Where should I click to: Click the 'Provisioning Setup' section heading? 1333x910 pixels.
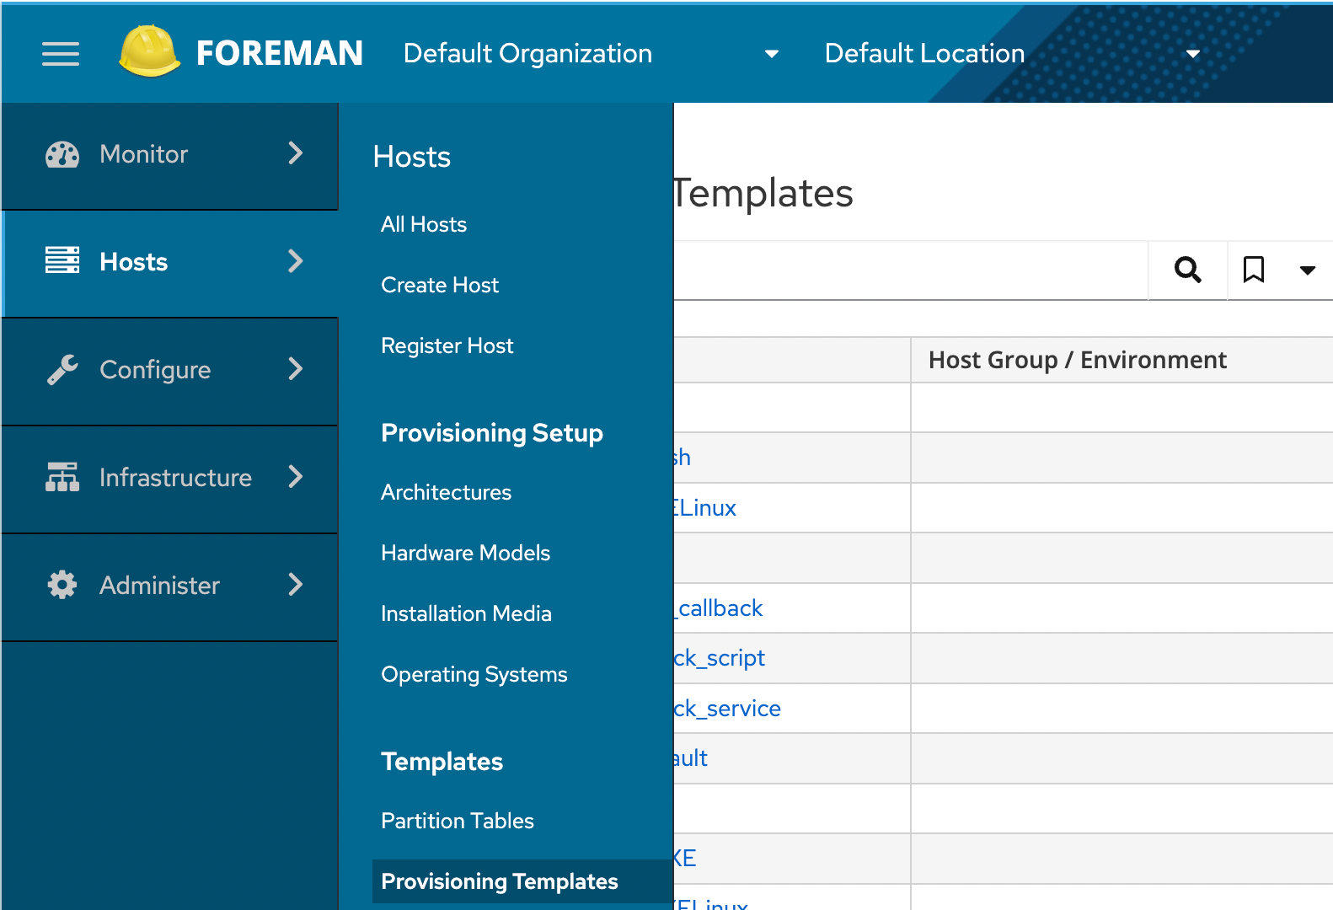click(x=492, y=433)
